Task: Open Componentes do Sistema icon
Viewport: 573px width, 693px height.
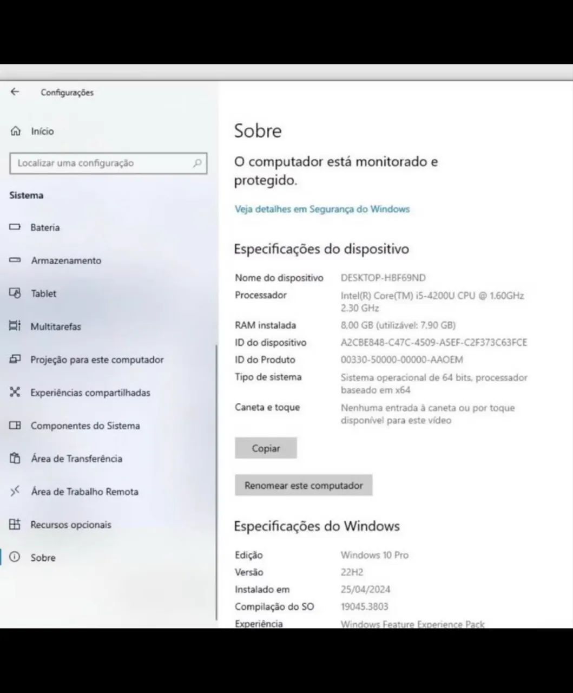Action: [15, 426]
